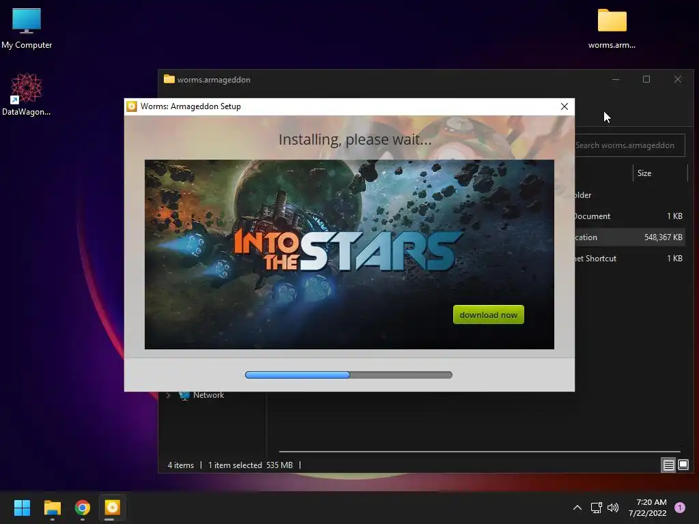Show hidden tray icons chevron
Viewport: 699px width, 524px height.
click(x=577, y=508)
